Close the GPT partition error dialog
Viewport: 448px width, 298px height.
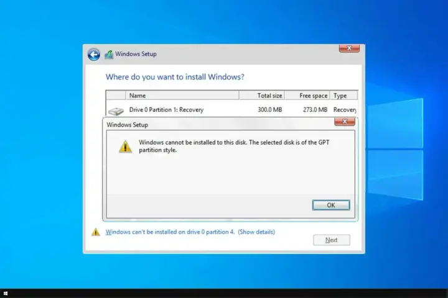[345, 122]
